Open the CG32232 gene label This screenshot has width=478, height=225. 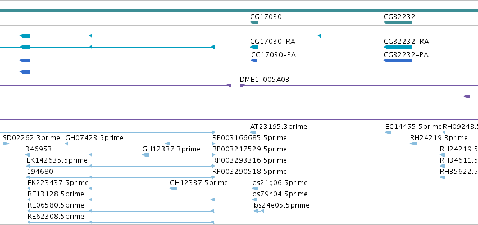pos(399,17)
